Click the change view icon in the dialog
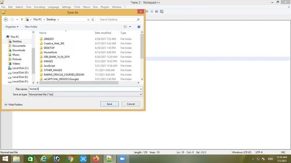The width and height of the screenshot is (291, 163). click(125, 27)
